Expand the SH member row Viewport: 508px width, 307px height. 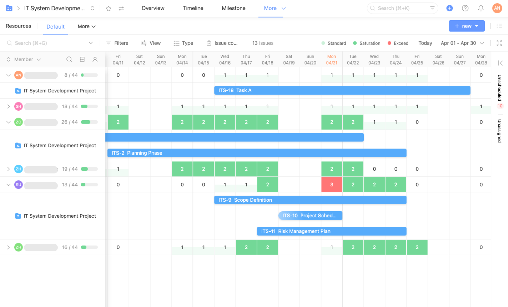coord(9,106)
